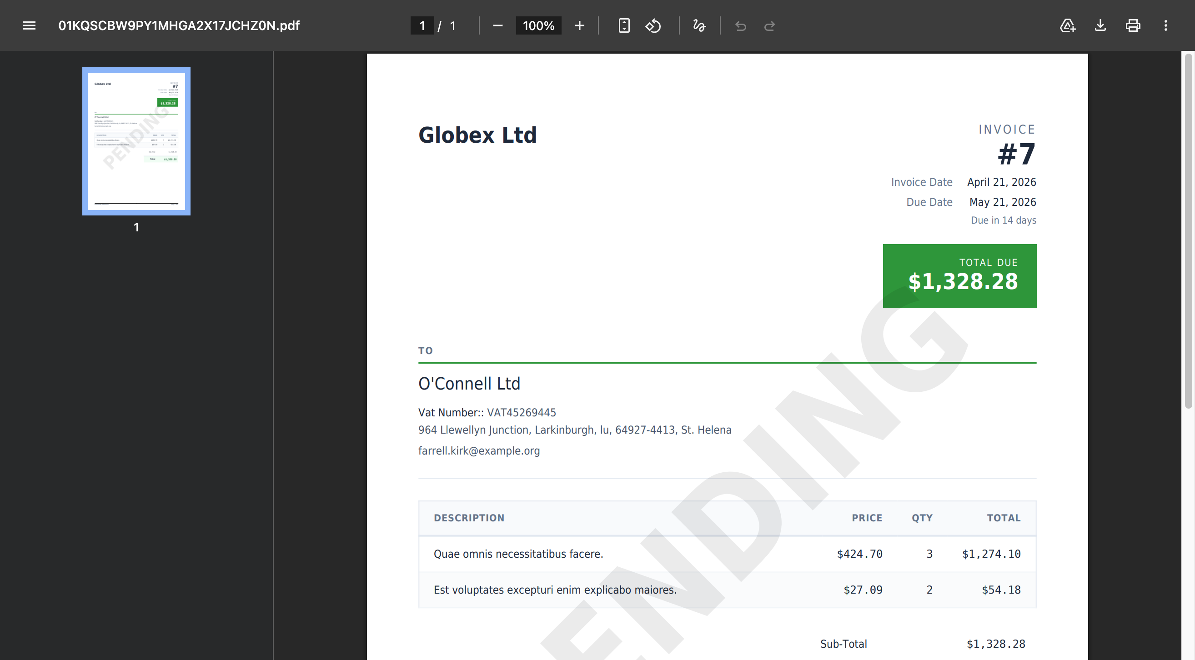
Task: Click the 'INVOICE' label above #7
Action: [x=1007, y=130]
